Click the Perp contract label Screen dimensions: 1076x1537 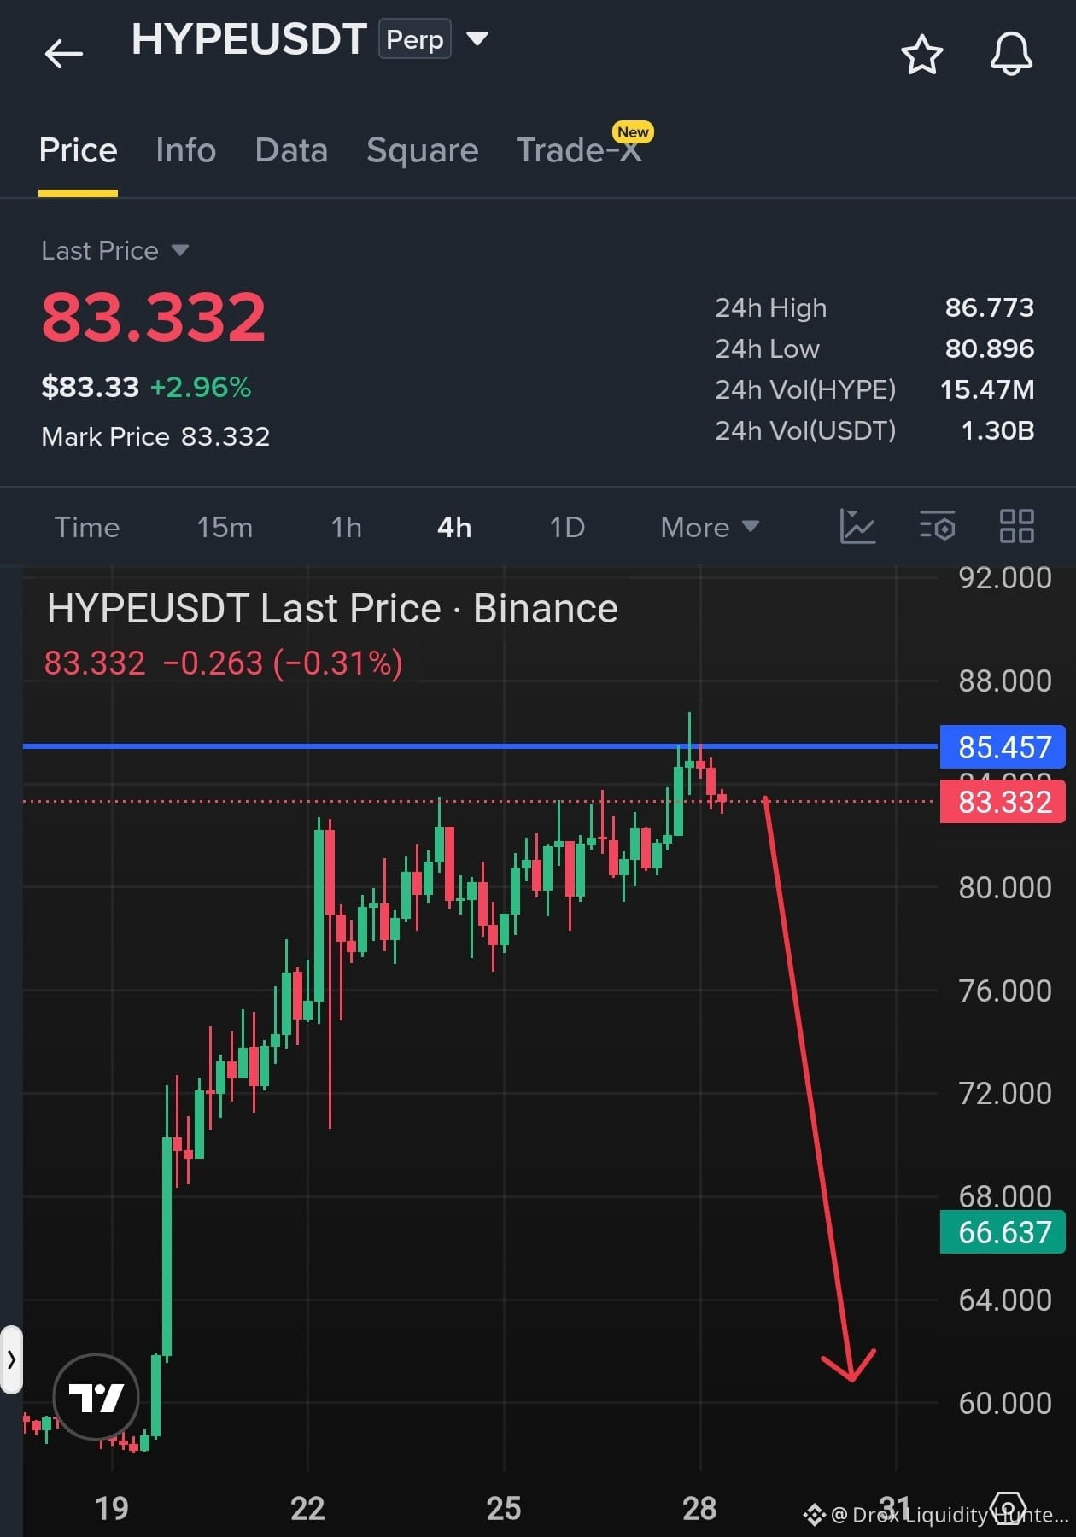[415, 39]
